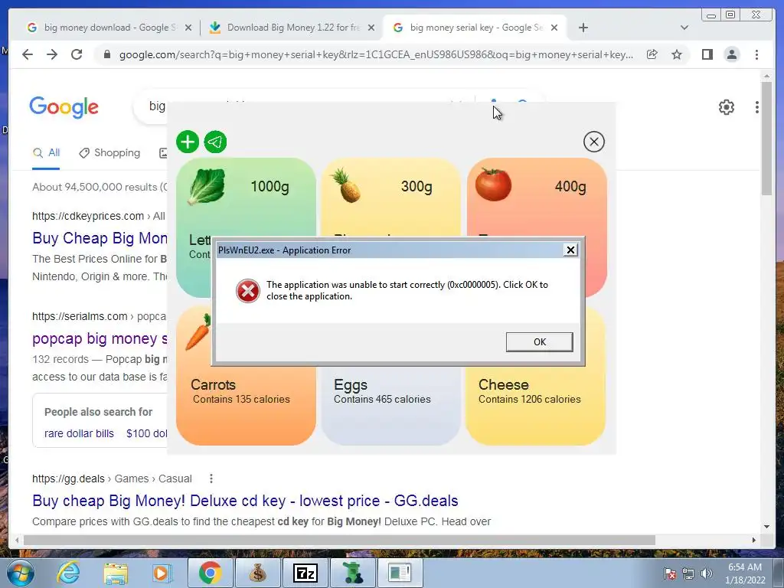Viewport: 784px width, 588px height.
Task: Select the lettuce 1000g card image
Action: click(207, 187)
